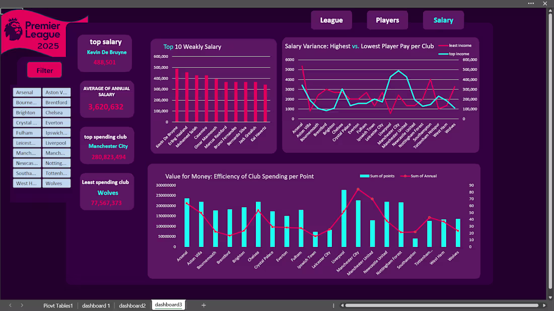Open the League dashboard button

point(331,20)
